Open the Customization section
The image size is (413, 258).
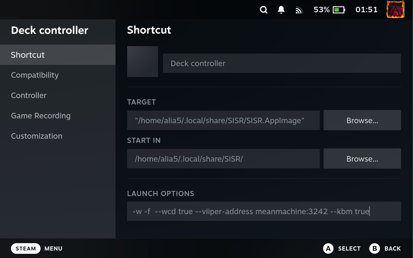36,136
